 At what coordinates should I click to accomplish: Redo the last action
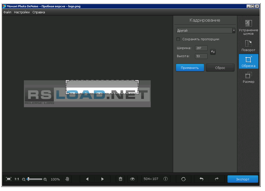pos(217,179)
